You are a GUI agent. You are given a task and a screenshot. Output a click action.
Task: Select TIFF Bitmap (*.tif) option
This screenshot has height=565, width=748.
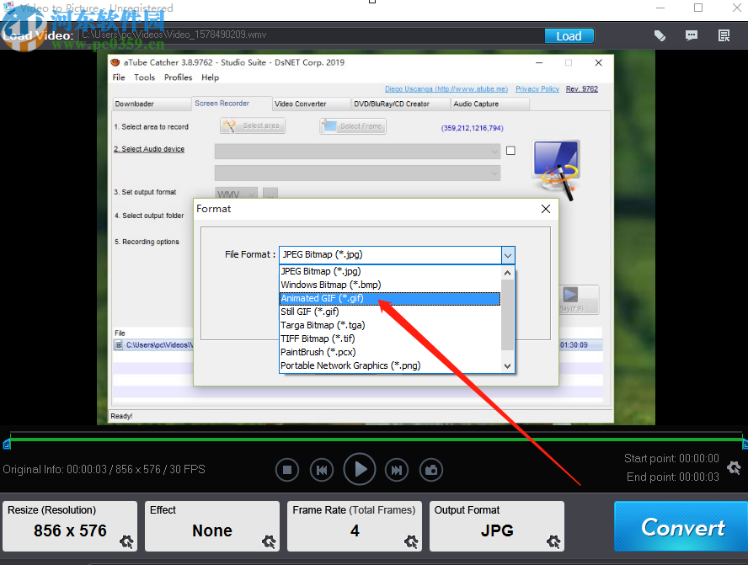click(x=390, y=338)
